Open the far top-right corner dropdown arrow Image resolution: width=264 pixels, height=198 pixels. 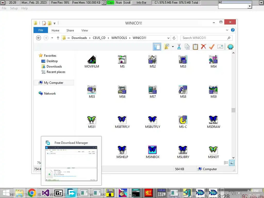point(261,3)
